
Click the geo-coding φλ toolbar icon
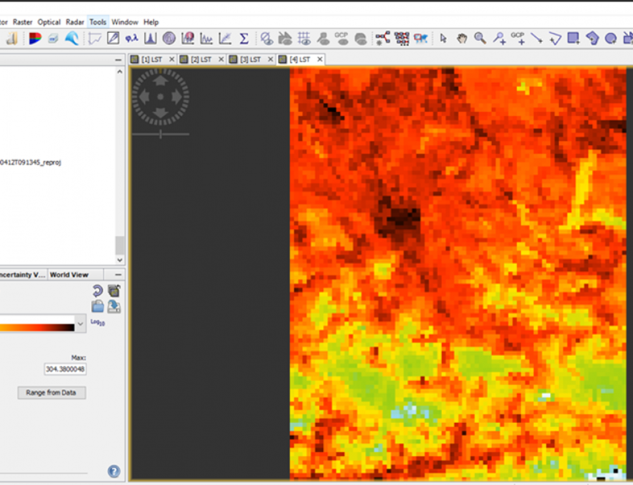click(x=132, y=38)
